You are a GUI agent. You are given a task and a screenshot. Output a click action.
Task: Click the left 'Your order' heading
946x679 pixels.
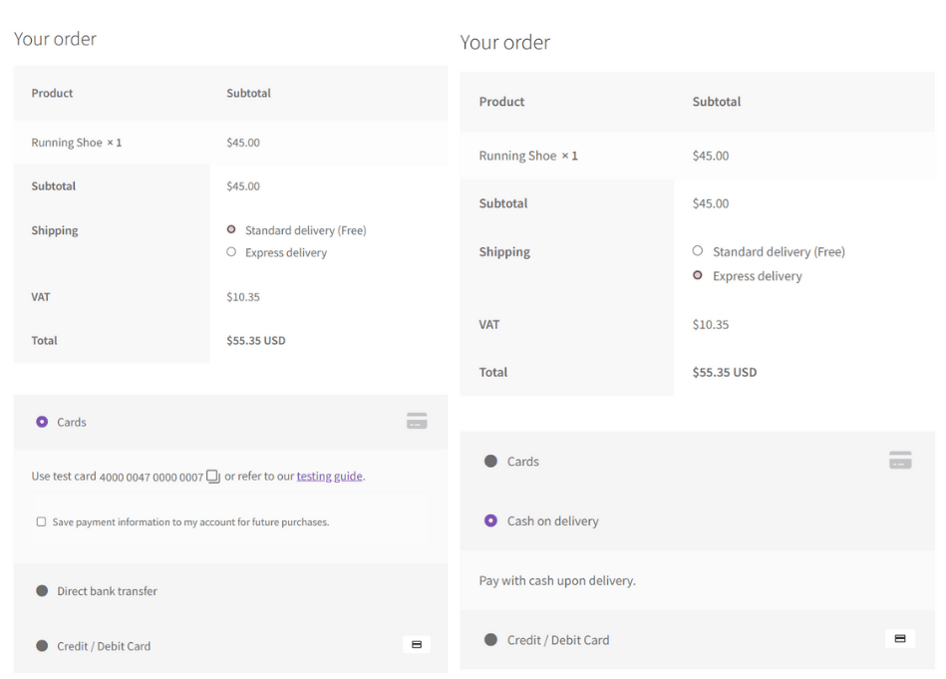coord(55,39)
